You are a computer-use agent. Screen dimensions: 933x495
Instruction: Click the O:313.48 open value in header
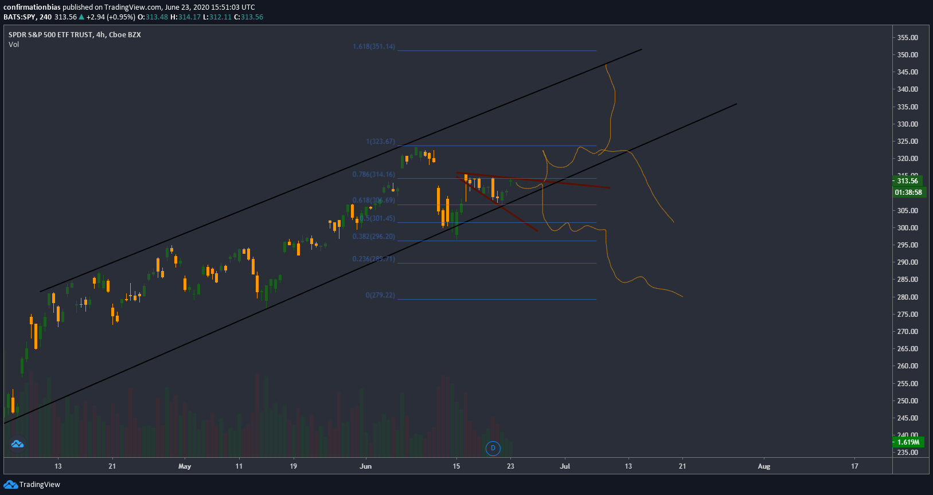pyautogui.click(x=153, y=17)
